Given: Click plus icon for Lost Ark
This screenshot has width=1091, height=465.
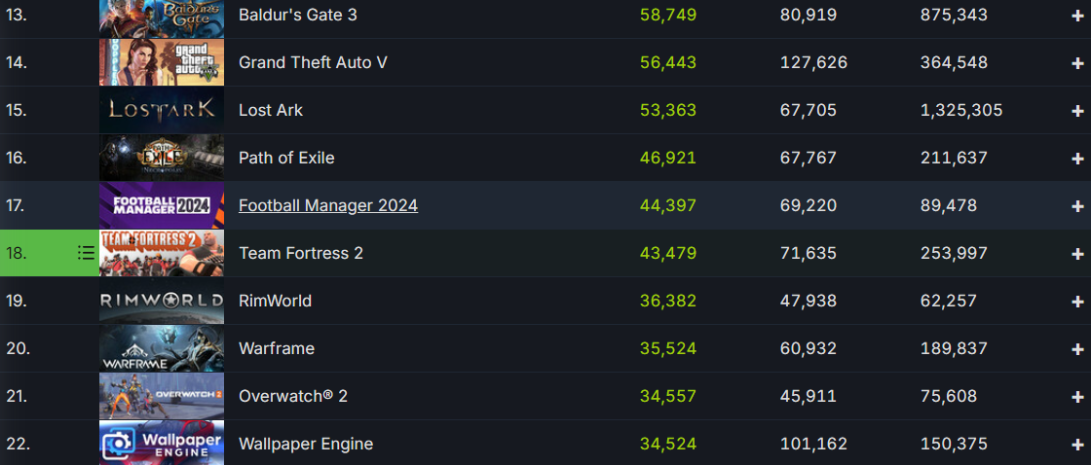Looking at the screenshot, I should point(1077,111).
